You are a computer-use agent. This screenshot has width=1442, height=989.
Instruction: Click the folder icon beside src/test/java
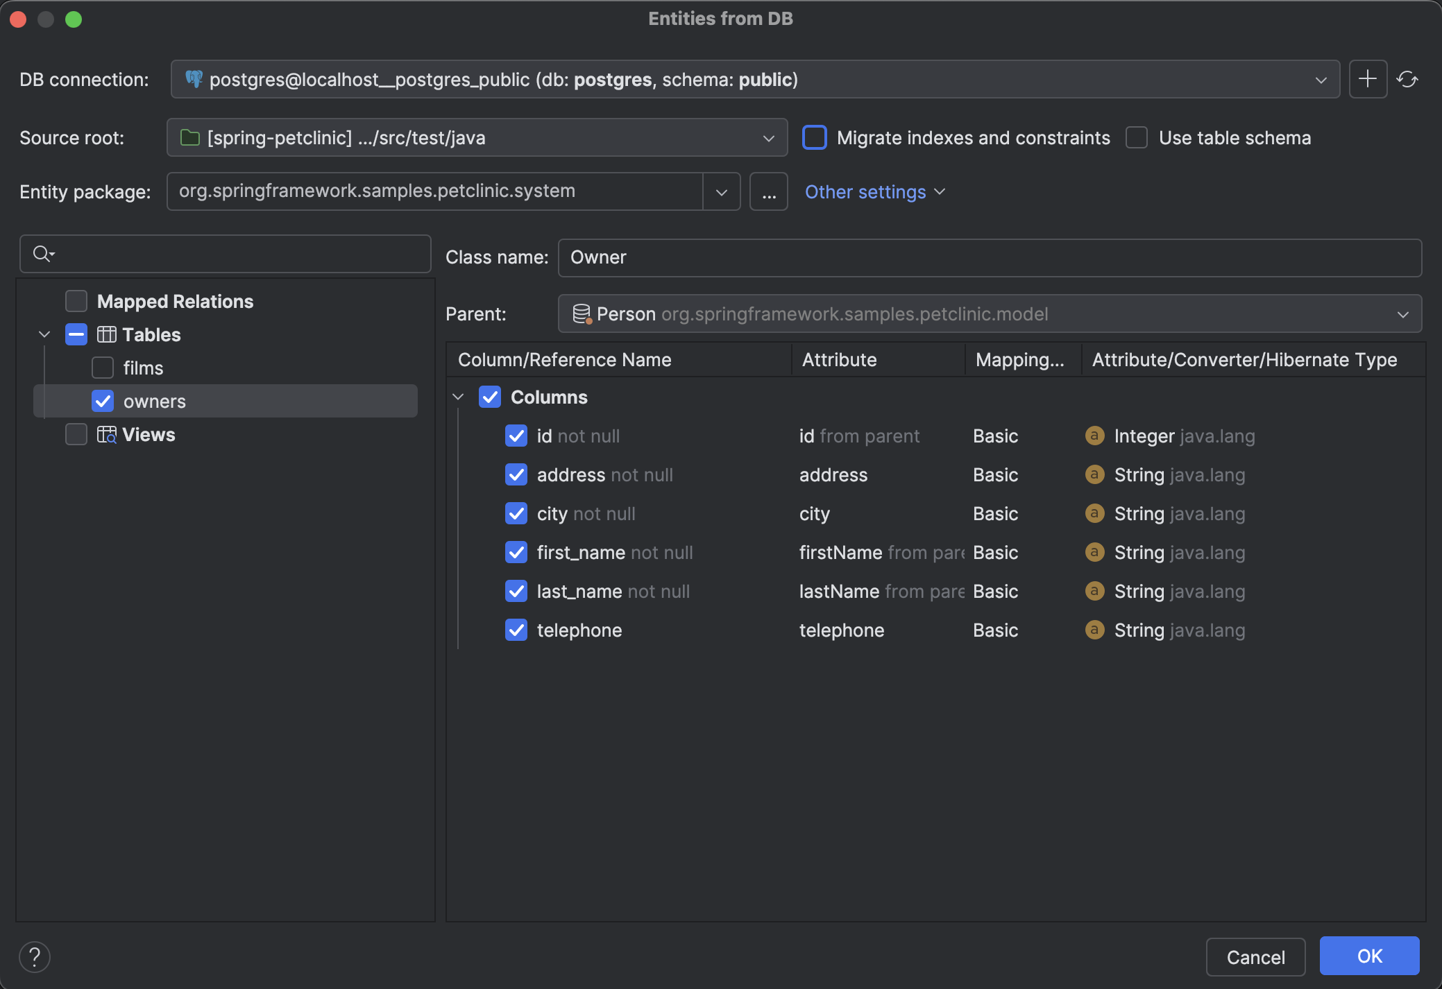189,137
